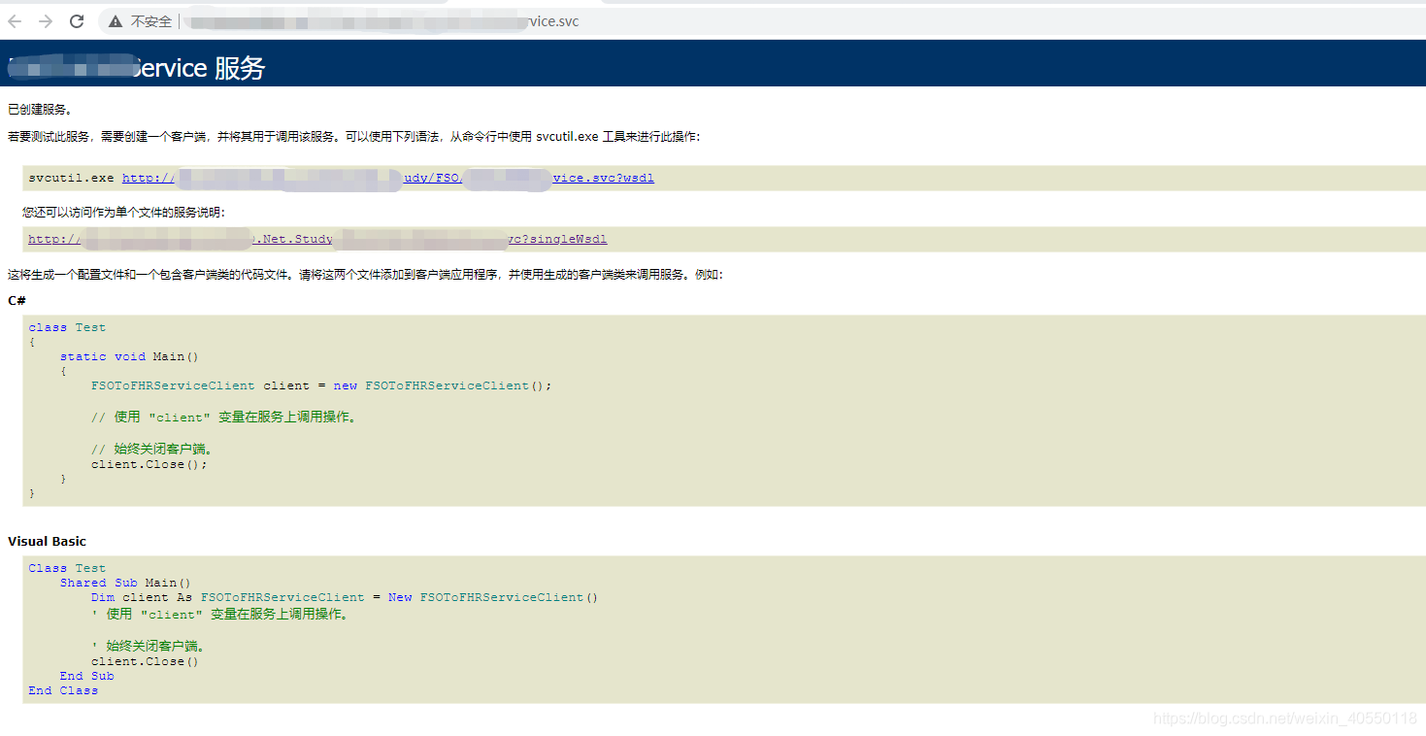
Task: Reload the service page
Action: 77,21
